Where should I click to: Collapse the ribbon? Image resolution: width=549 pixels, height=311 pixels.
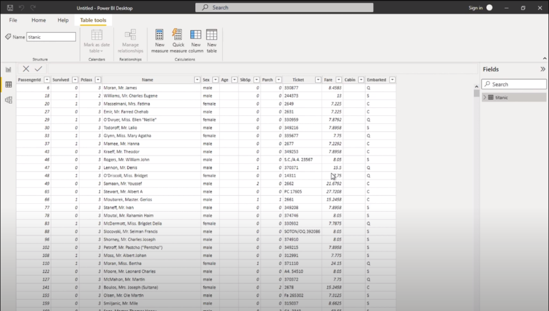[x=544, y=58]
